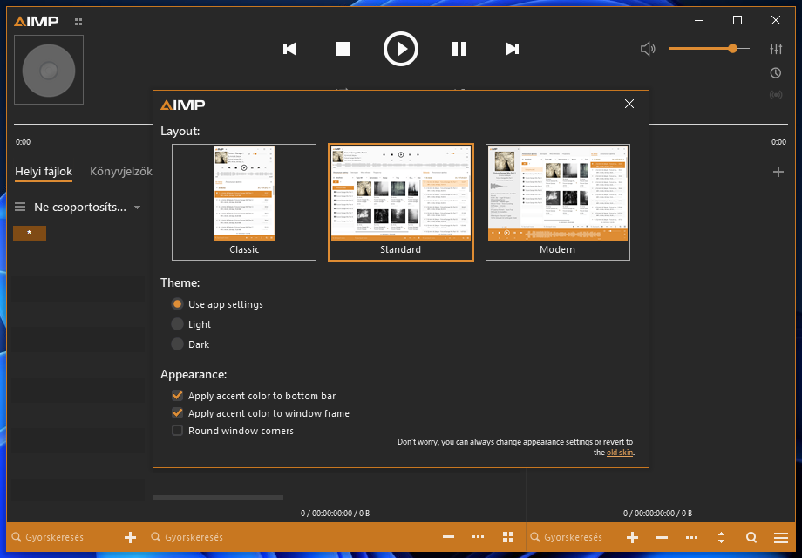
Task: Select the asterisk group item
Action: tap(30, 233)
